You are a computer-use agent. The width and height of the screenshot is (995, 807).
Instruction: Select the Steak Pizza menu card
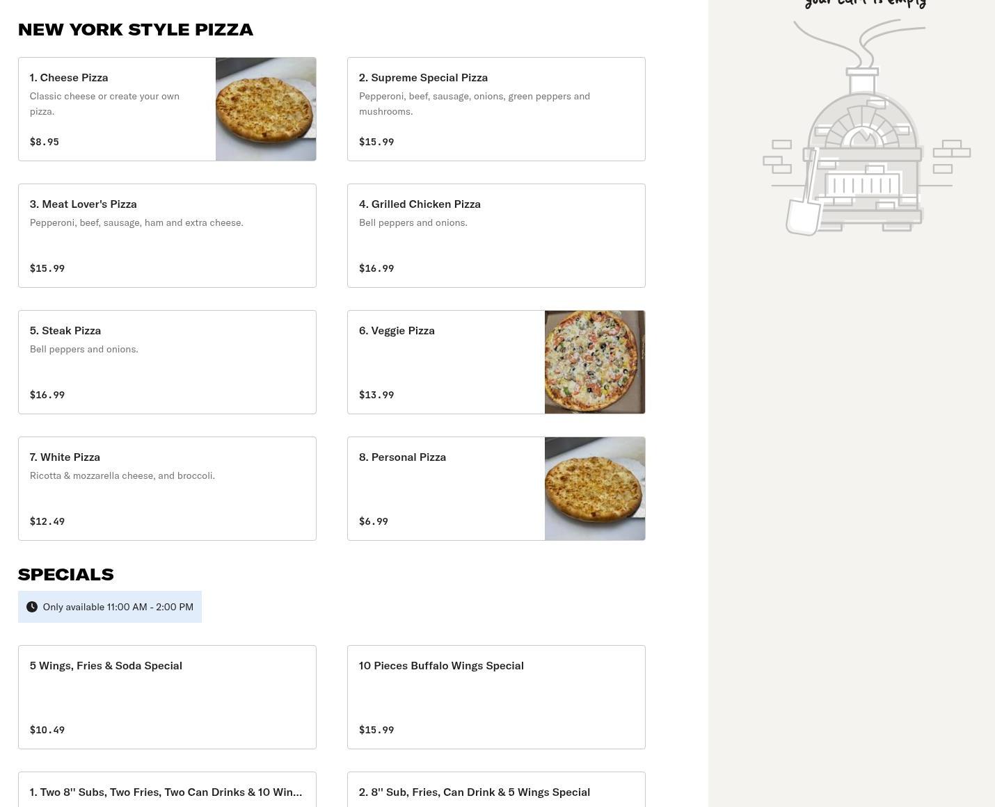[x=167, y=362]
